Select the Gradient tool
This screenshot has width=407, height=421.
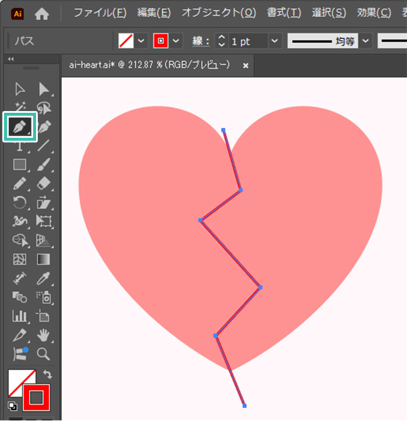44,259
